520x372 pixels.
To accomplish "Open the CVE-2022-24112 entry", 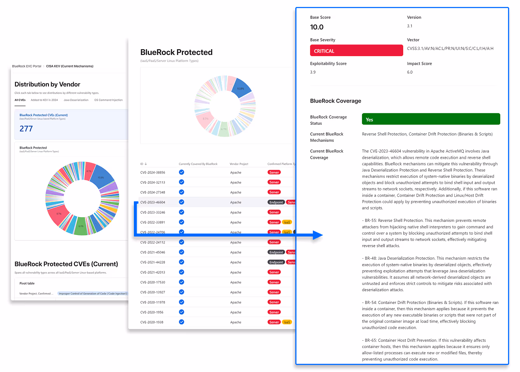I will click(x=153, y=242).
